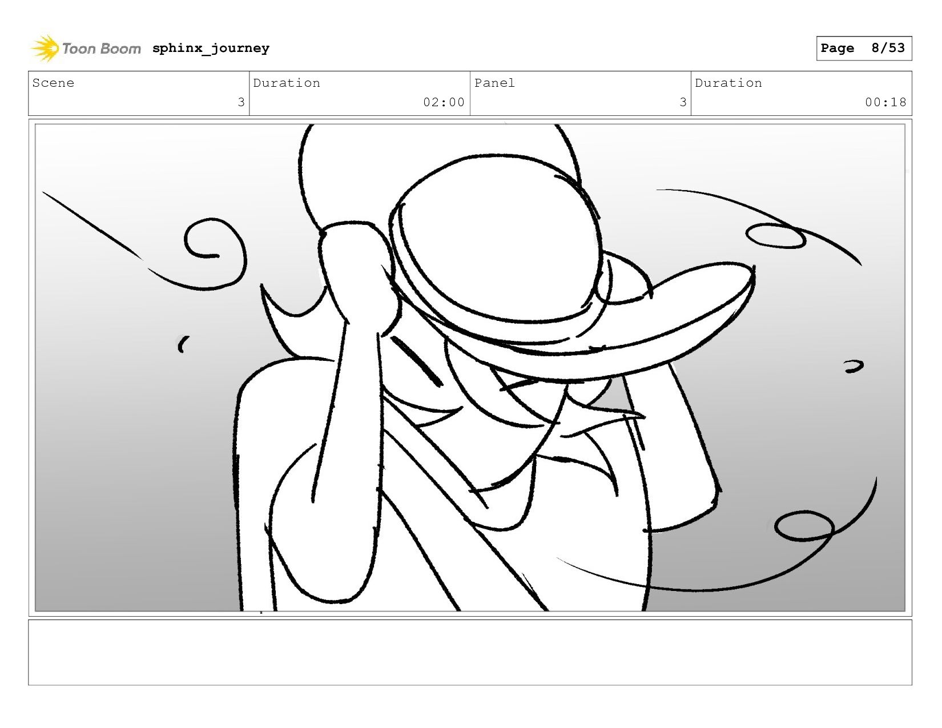
Task: Select the sphinx_journey project title
Action: click(x=211, y=48)
